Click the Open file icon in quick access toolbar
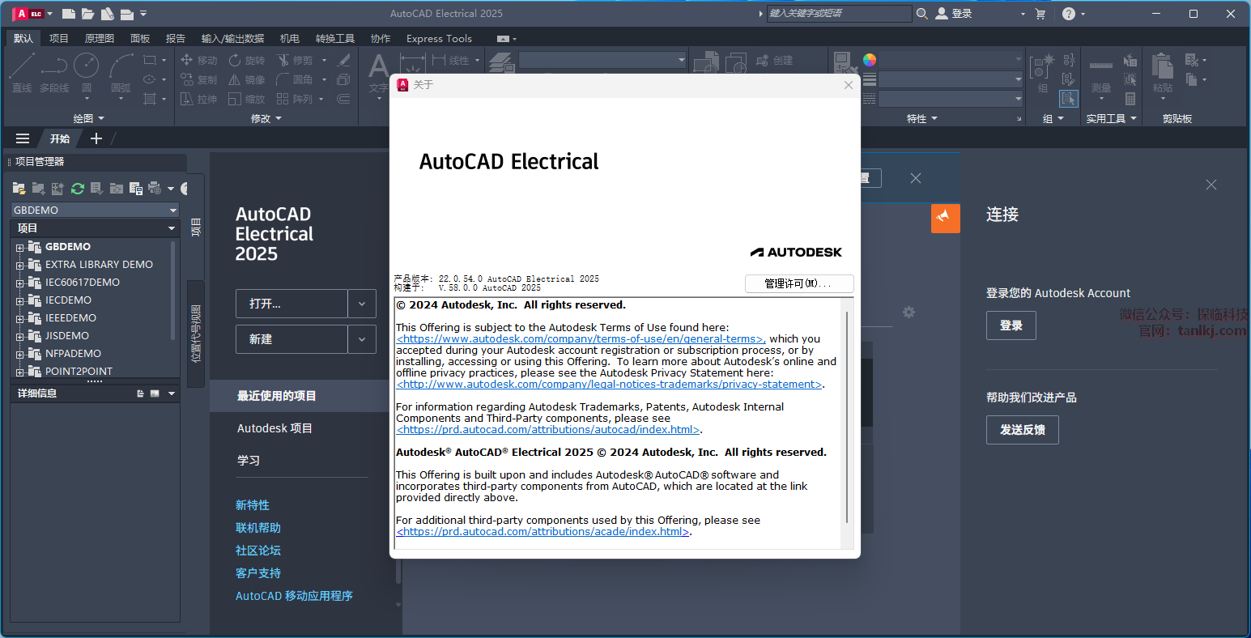1251x638 pixels. (x=87, y=14)
